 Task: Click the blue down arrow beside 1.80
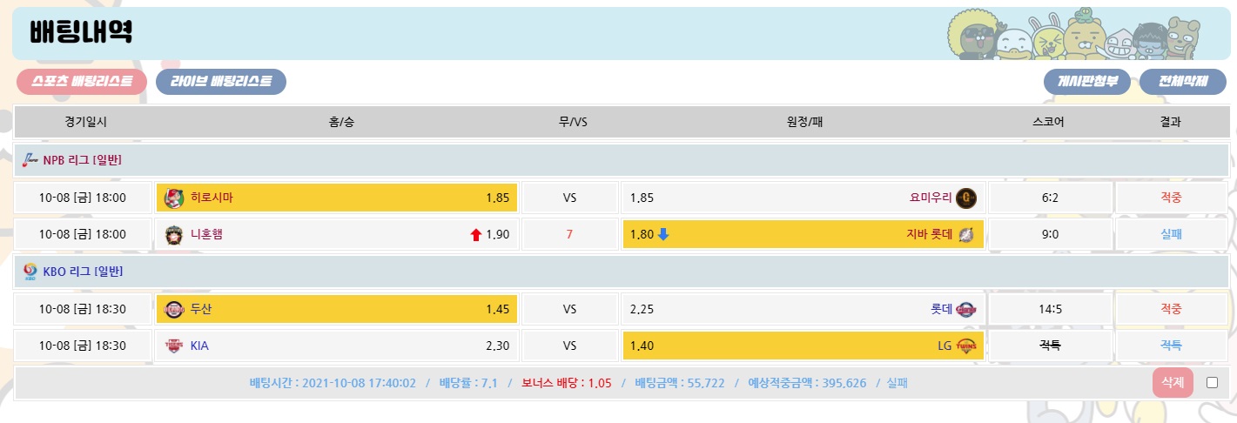(663, 233)
